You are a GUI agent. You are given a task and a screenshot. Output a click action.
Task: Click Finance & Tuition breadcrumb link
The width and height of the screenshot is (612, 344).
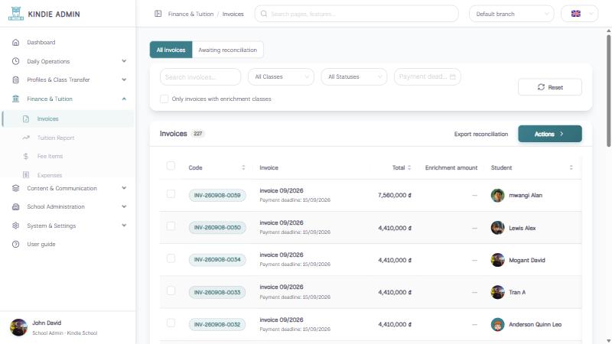(x=190, y=14)
